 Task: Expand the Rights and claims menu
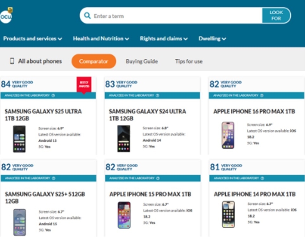pos(164,38)
